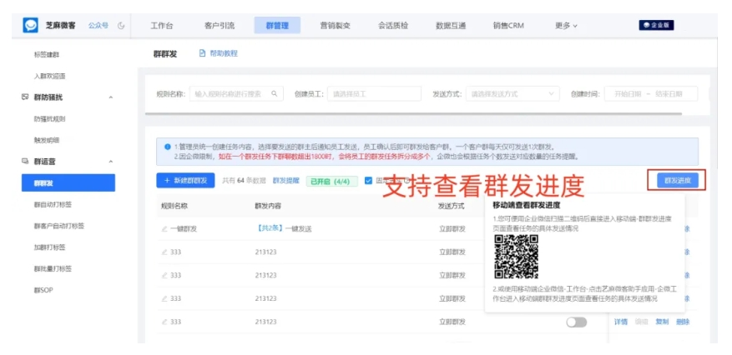This screenshot has width=732, height=355.
Task: Click the 规则名称 column header
Action: (174, 206)
